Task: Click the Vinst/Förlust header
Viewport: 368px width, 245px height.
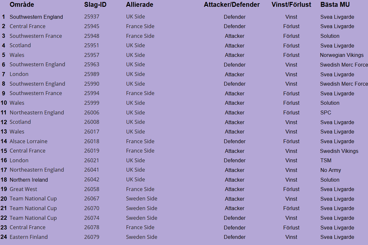Action: click(x=291, y=5)
